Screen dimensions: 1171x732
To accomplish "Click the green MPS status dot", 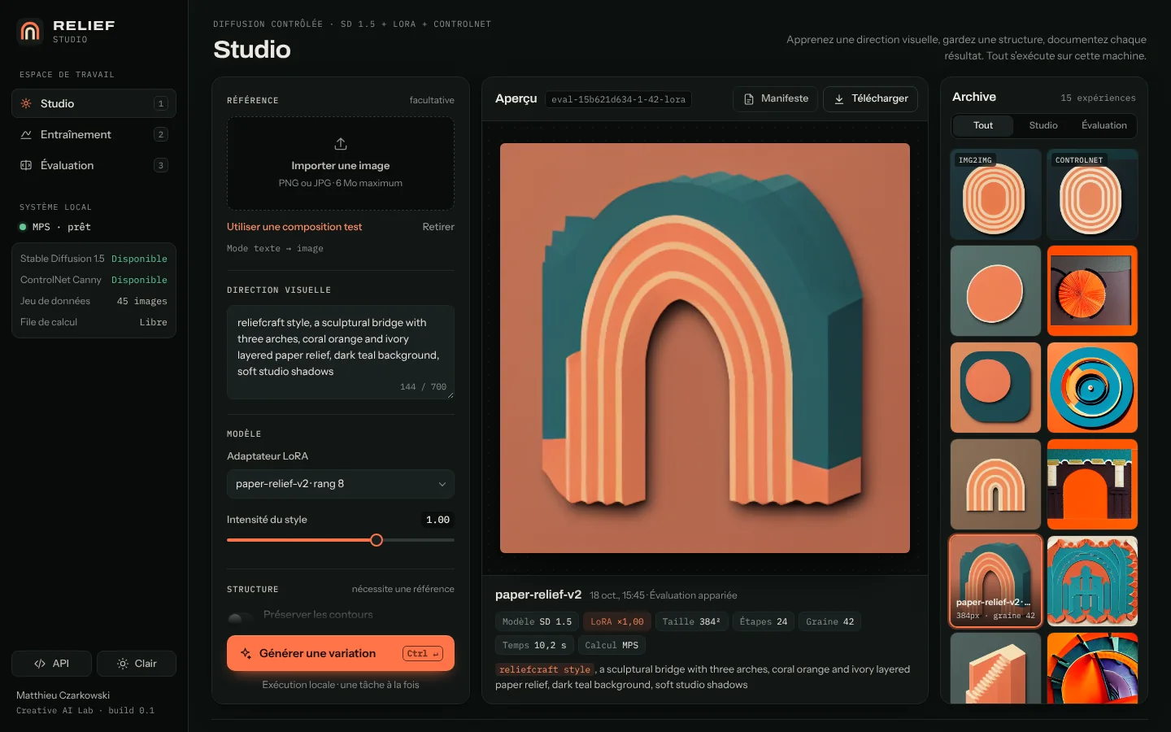I will coord(23,227).
